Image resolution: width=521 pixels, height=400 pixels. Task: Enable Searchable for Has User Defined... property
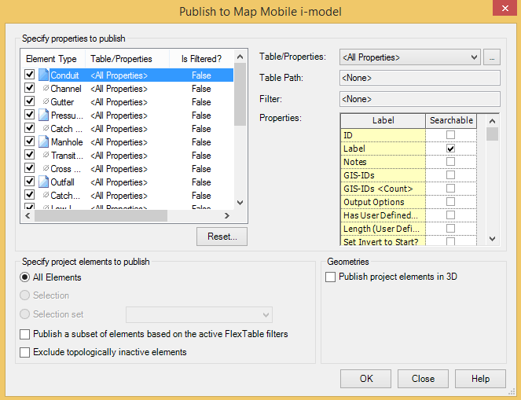[x=450, y=215]
